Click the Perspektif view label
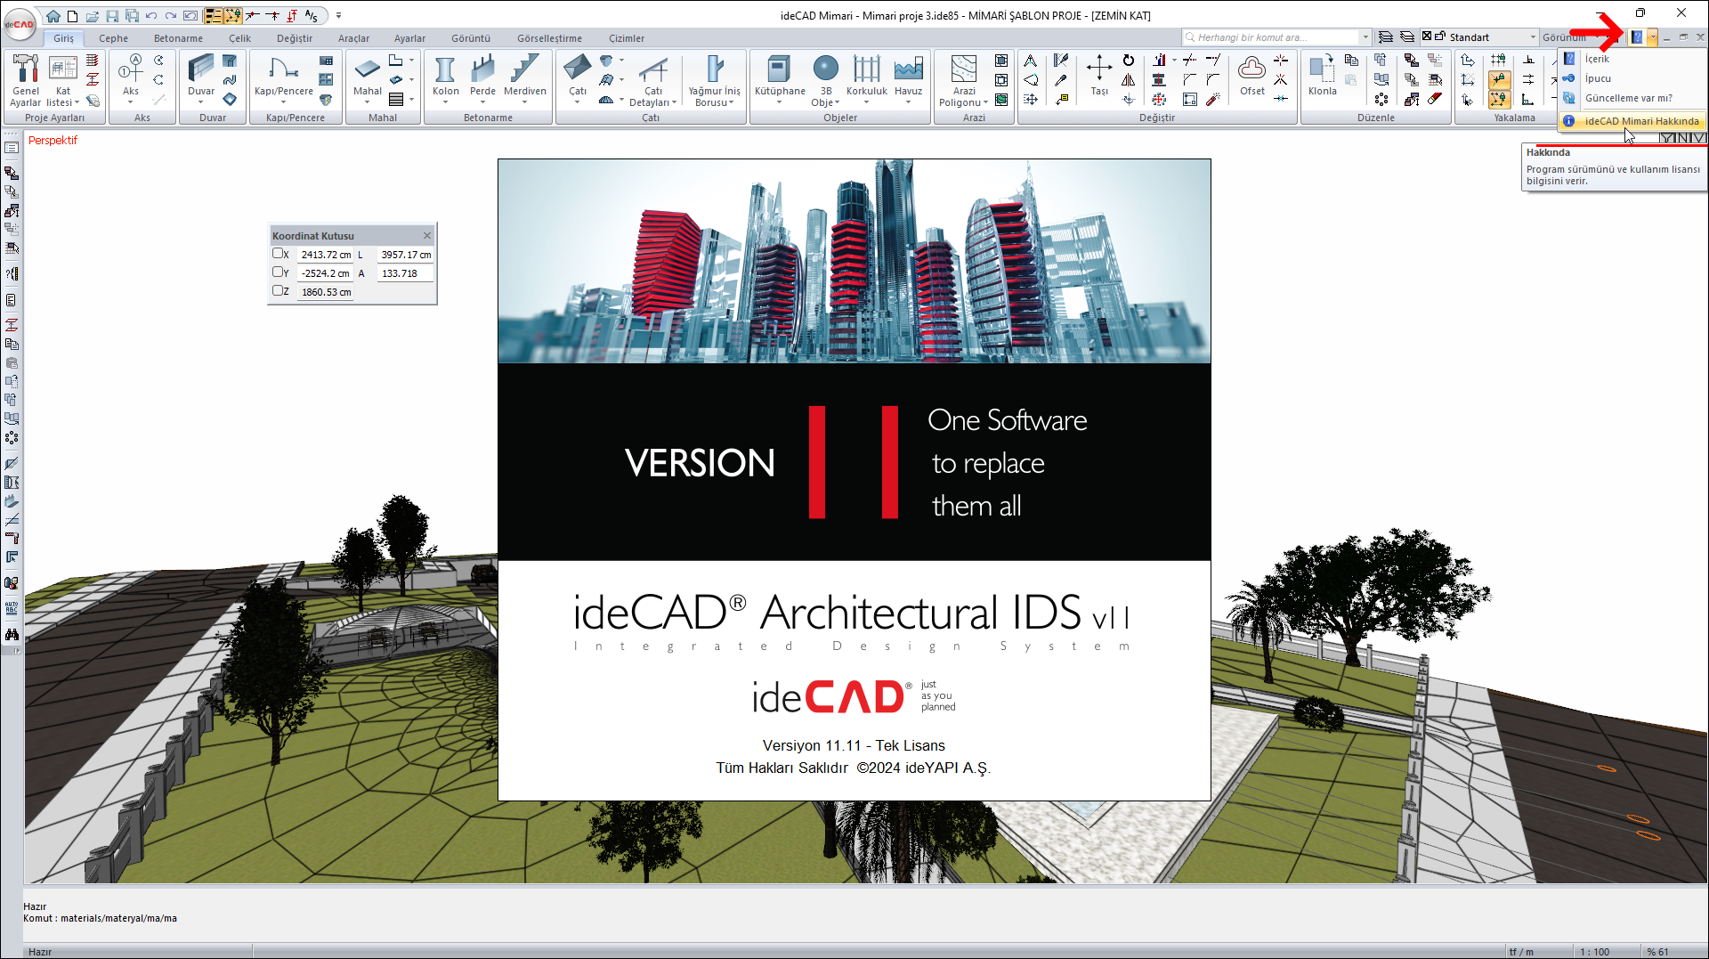 point(53,140)
